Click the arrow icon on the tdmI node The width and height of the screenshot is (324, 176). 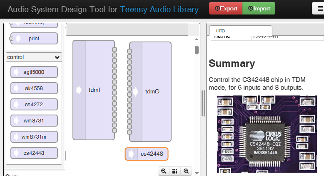click(79, 90)
